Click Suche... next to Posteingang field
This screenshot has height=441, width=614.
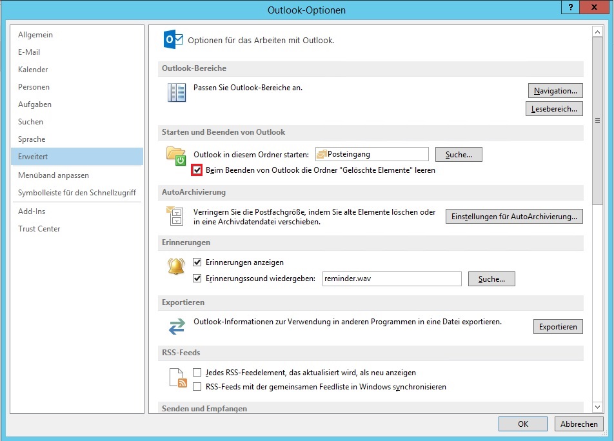(459, 155)
